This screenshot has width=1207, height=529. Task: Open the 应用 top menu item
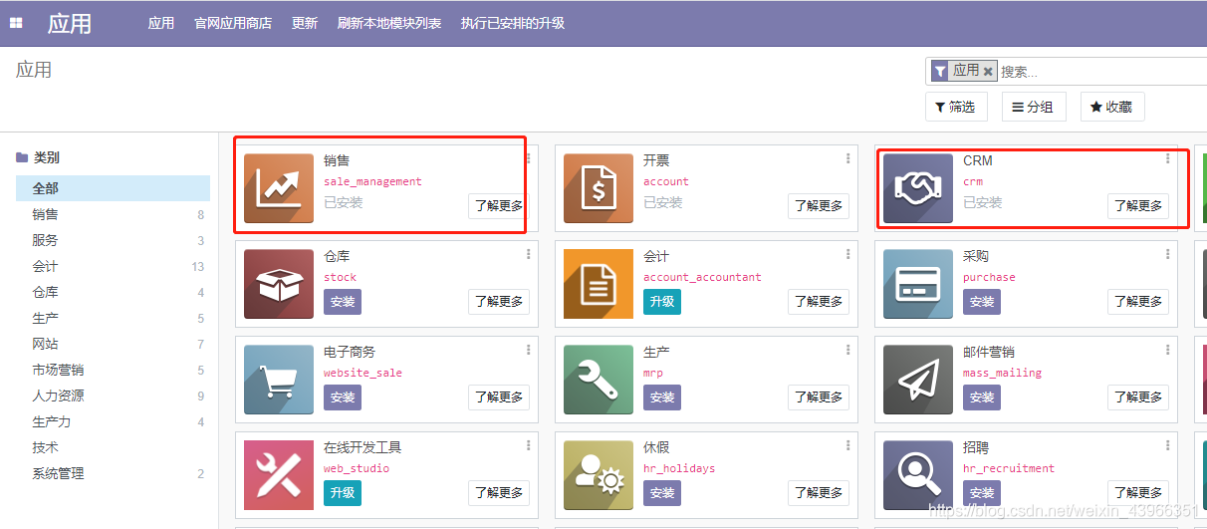pos(161,23)
